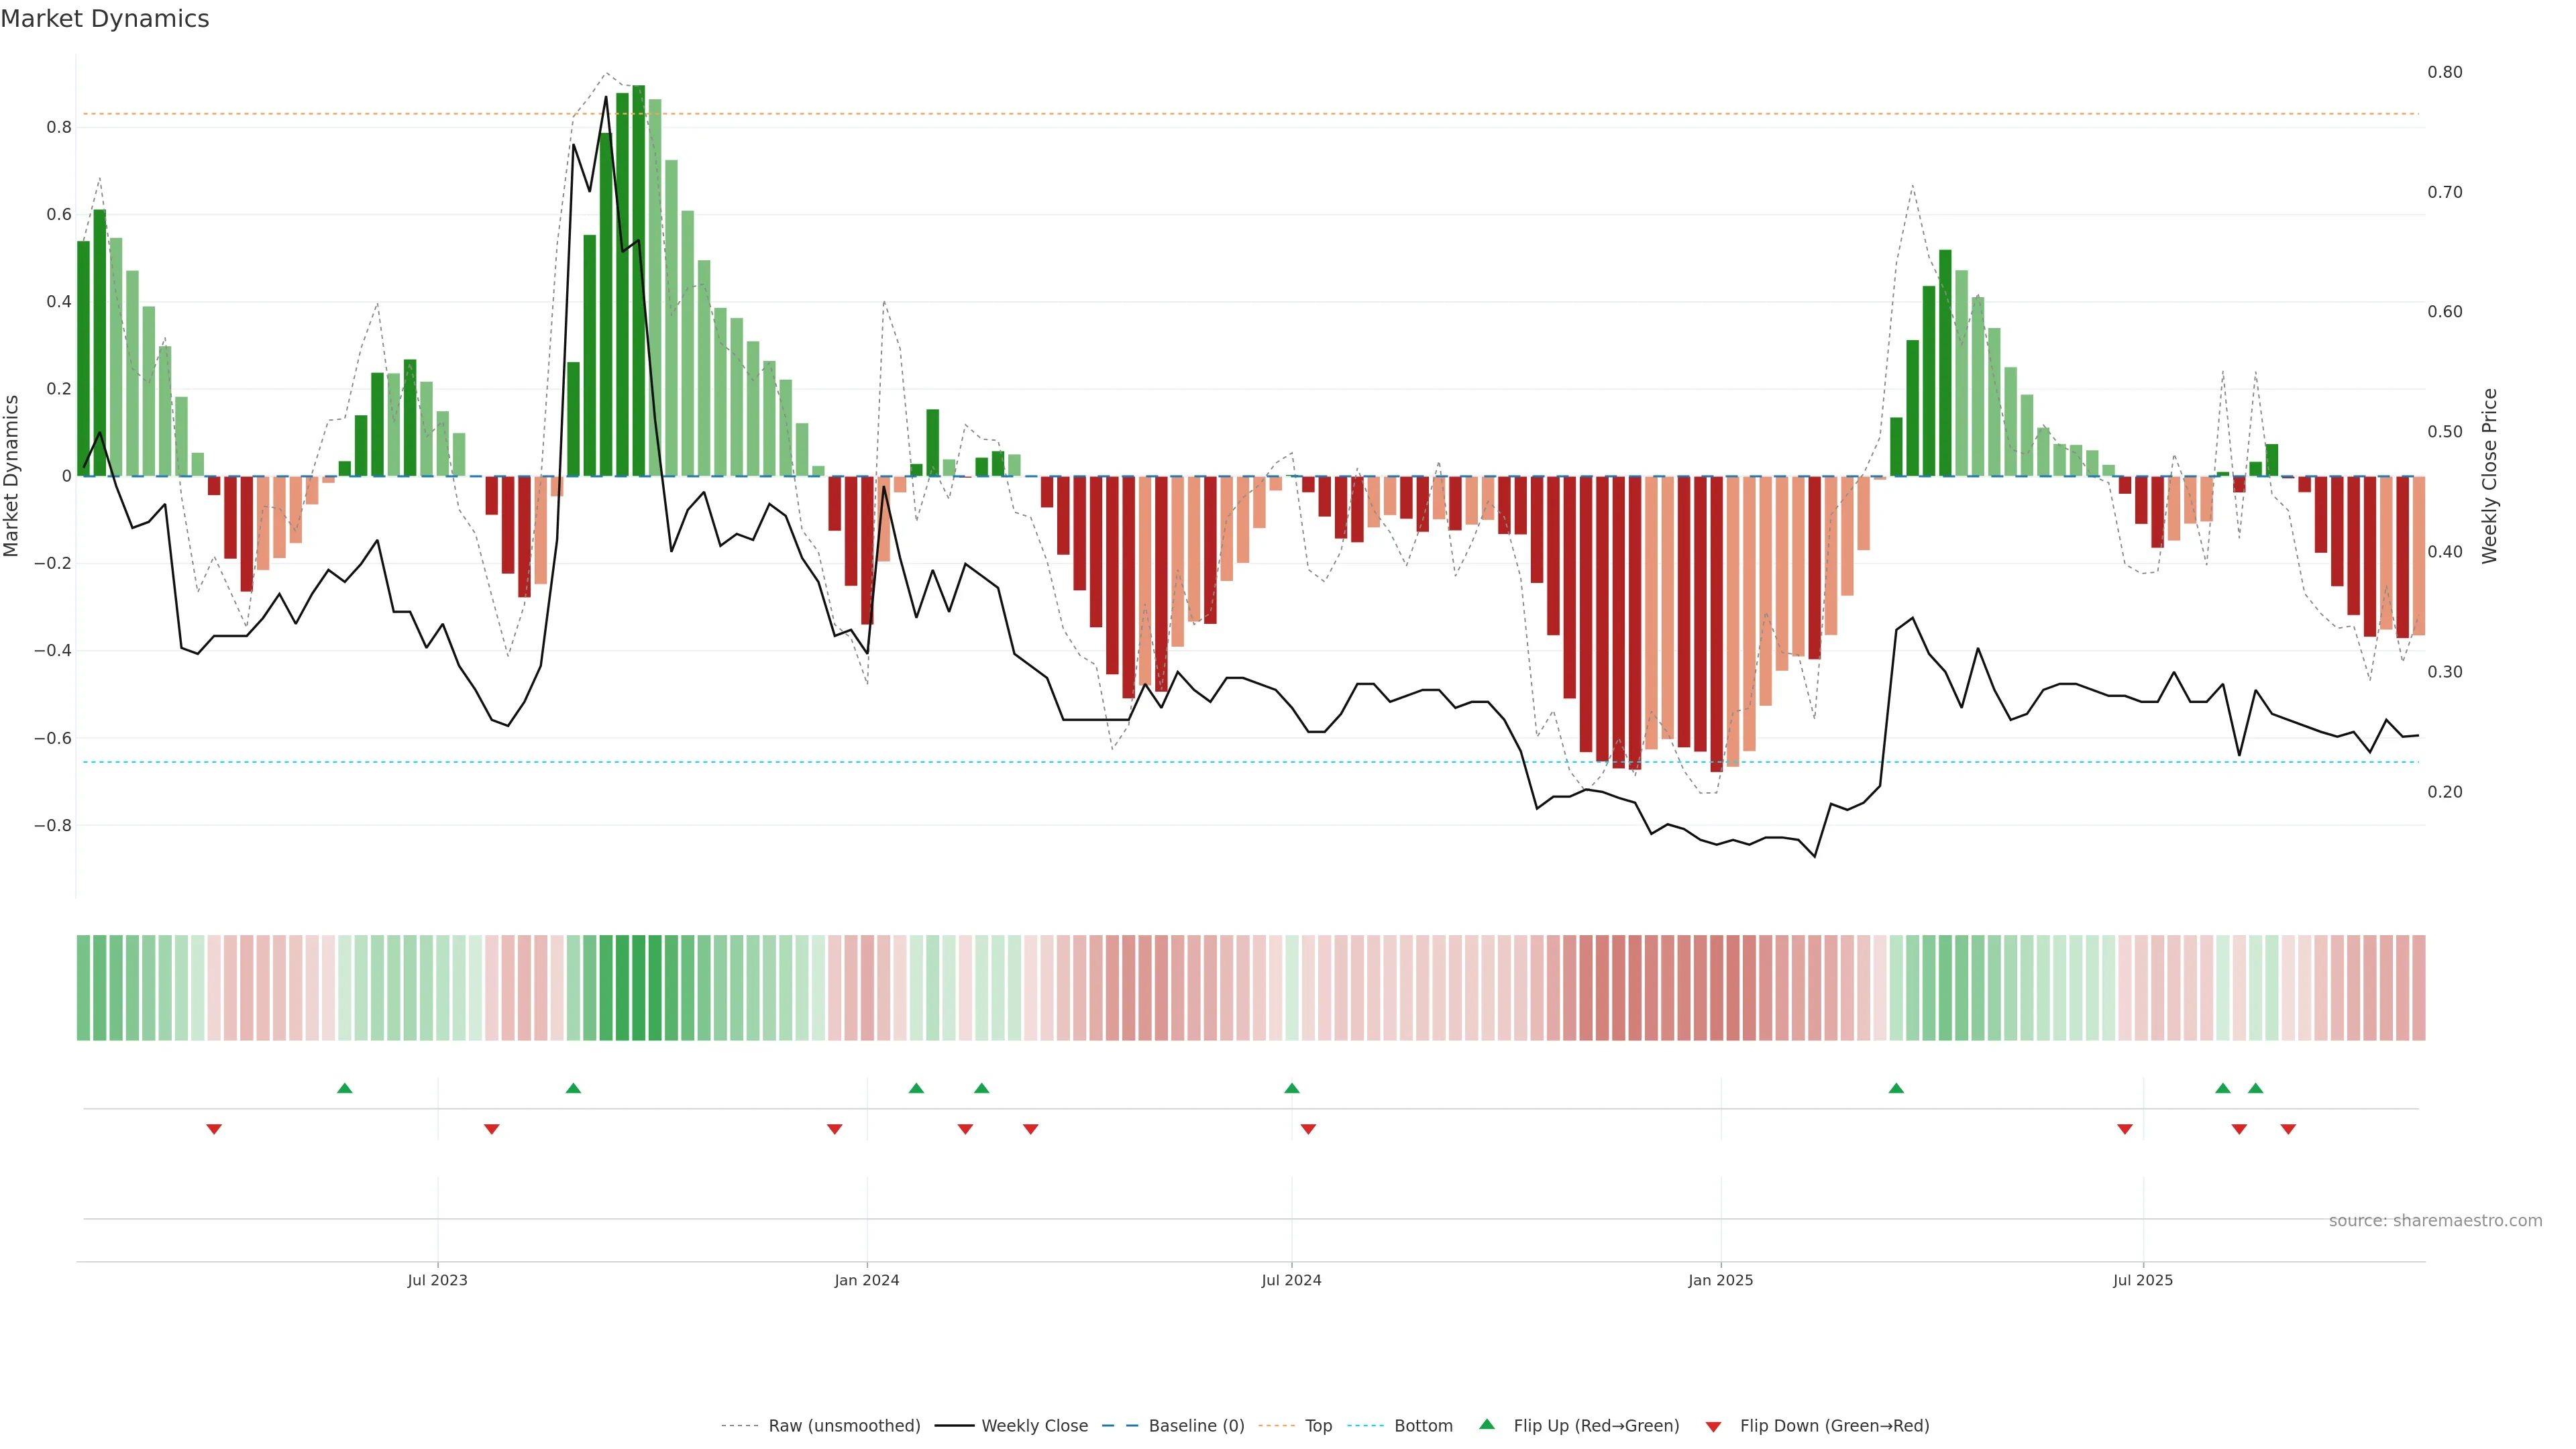Click the Jan 2025 x-axis label
This screenshot has width=2576, height=1449.
tap(1720, 1280)
